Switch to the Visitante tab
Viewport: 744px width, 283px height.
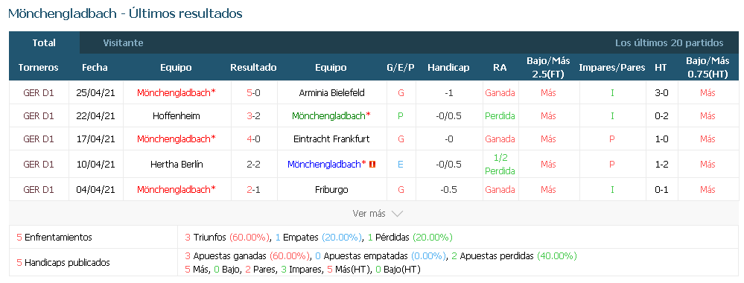pyautogui.click(x=123, y=42)
